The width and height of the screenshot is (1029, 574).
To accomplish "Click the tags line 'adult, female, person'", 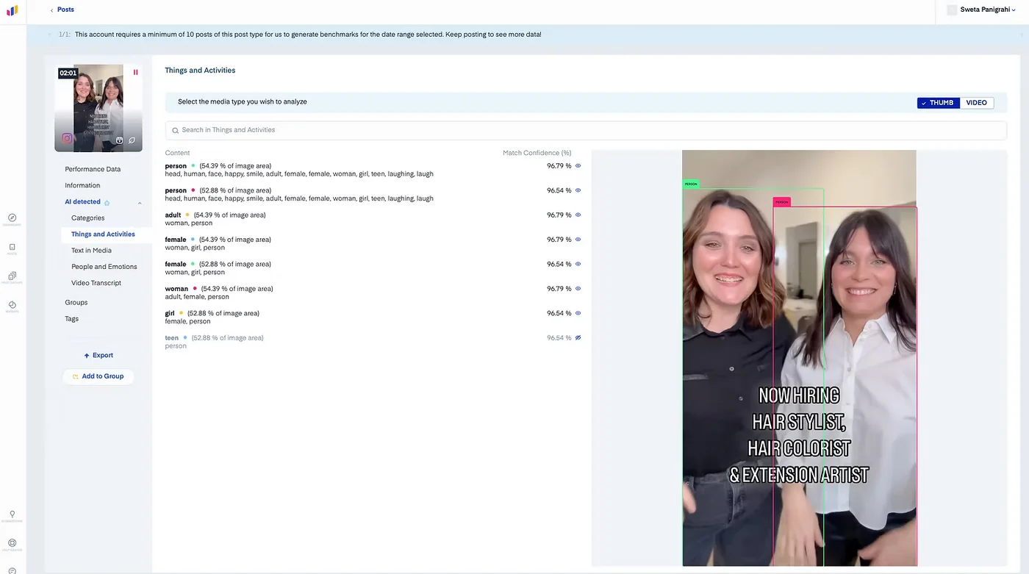I will [197, 297].
